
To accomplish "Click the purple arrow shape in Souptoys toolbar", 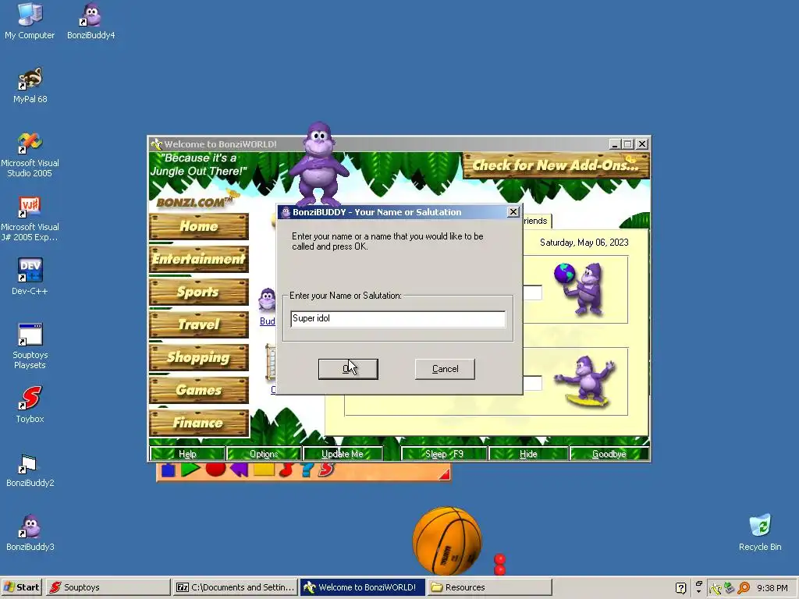I will [x=239, y=469].
